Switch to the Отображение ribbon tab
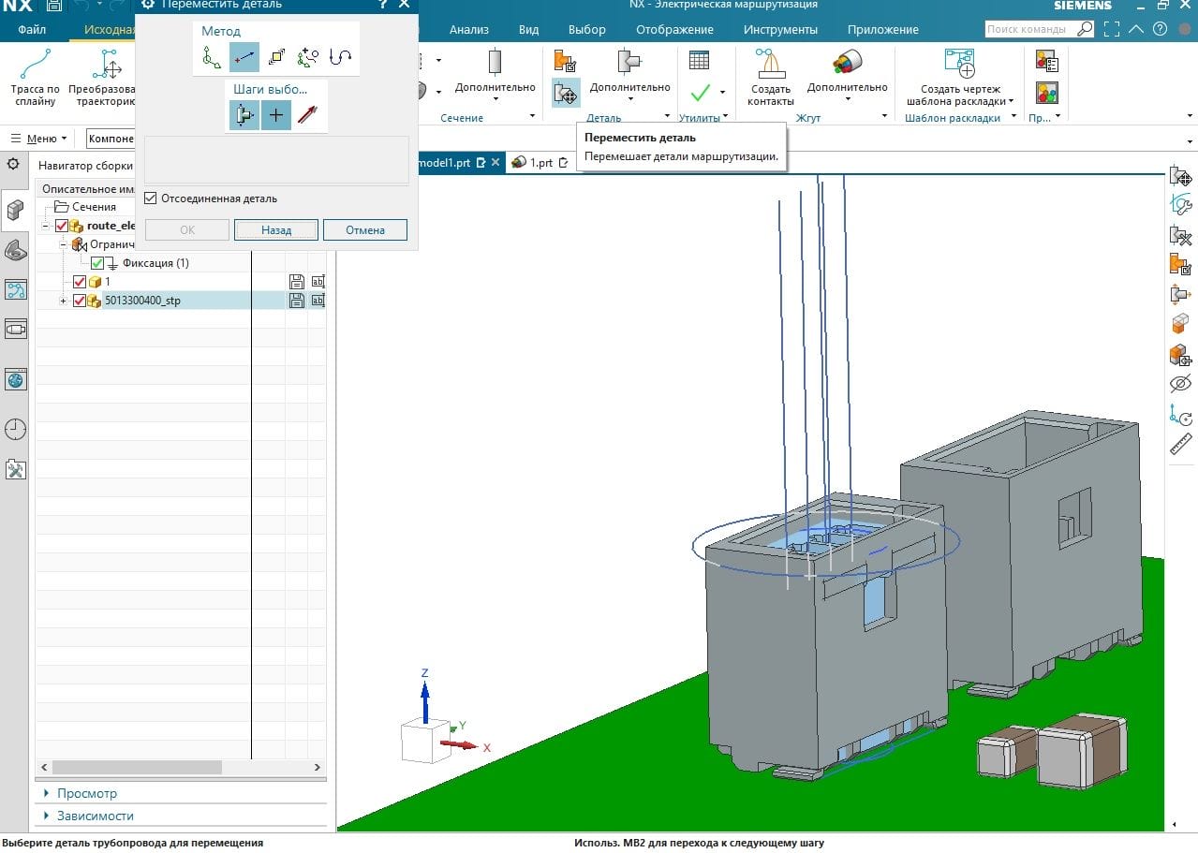Image resolution: width=1198 pixels, height=853 pixels. point(674,29)
